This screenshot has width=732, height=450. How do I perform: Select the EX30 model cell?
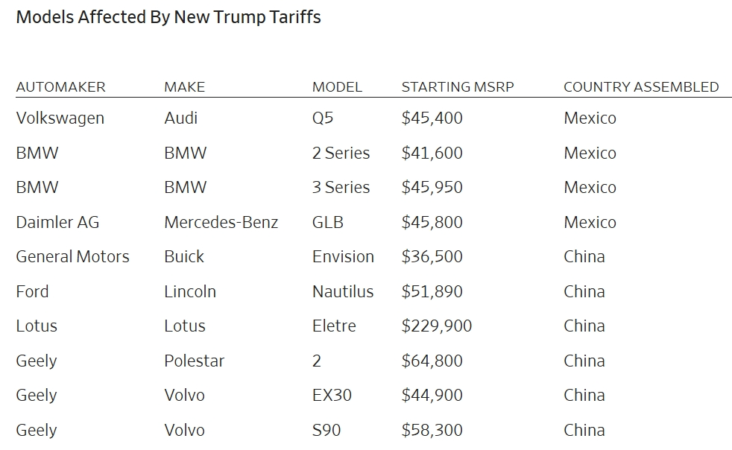332,396
